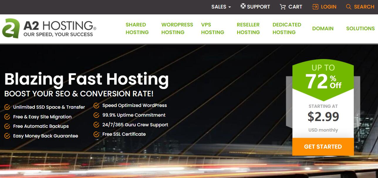378x178 pixels.
Task: Click the 99.9% Uptime Commitment text
Action: click(x=134, y=115)
